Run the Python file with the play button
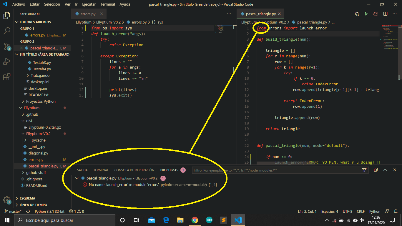Image resolution: width=402 pixels, height=226 pixels. [366, 14]
